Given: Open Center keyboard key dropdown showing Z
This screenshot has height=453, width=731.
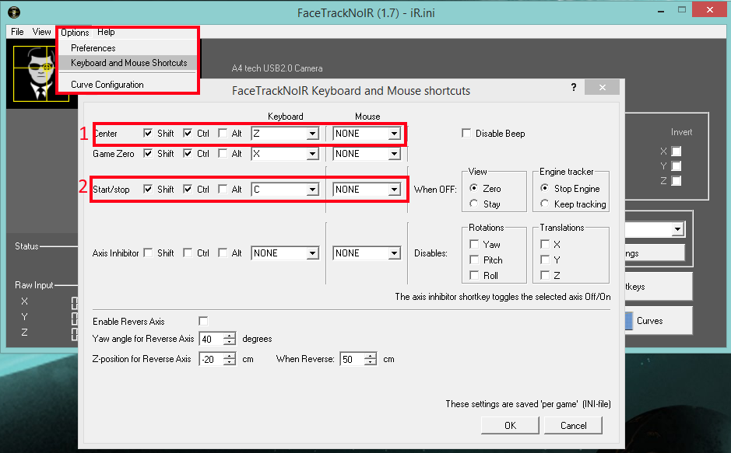Looking at the screenshot, I should tap(285, 134).
